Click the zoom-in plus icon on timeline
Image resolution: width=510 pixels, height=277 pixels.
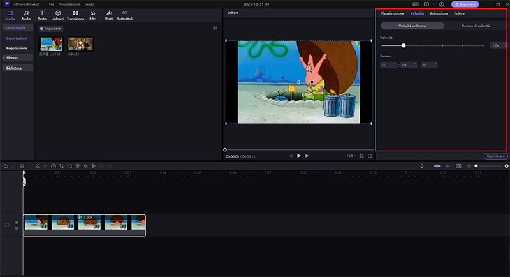(506, 166)
